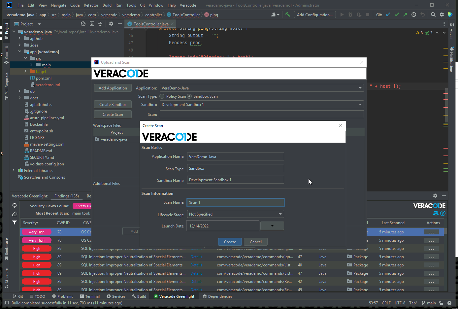The image size is (458, 309).
Task: Click the Git commit checkmark icon
Action: (x=397, y=15)
